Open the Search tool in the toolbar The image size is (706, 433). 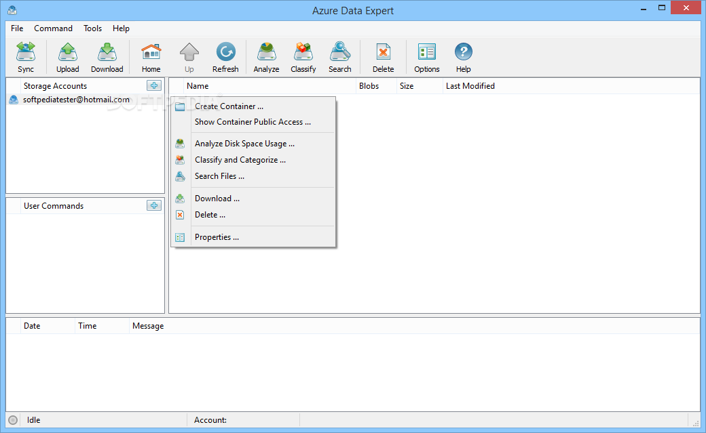[x=340, y=57]
